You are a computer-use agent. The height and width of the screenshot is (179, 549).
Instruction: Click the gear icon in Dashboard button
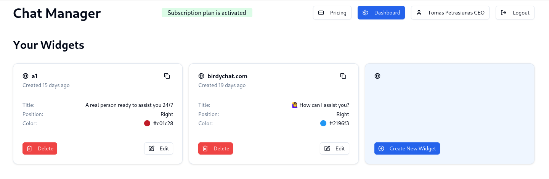[x=365, y=13]
